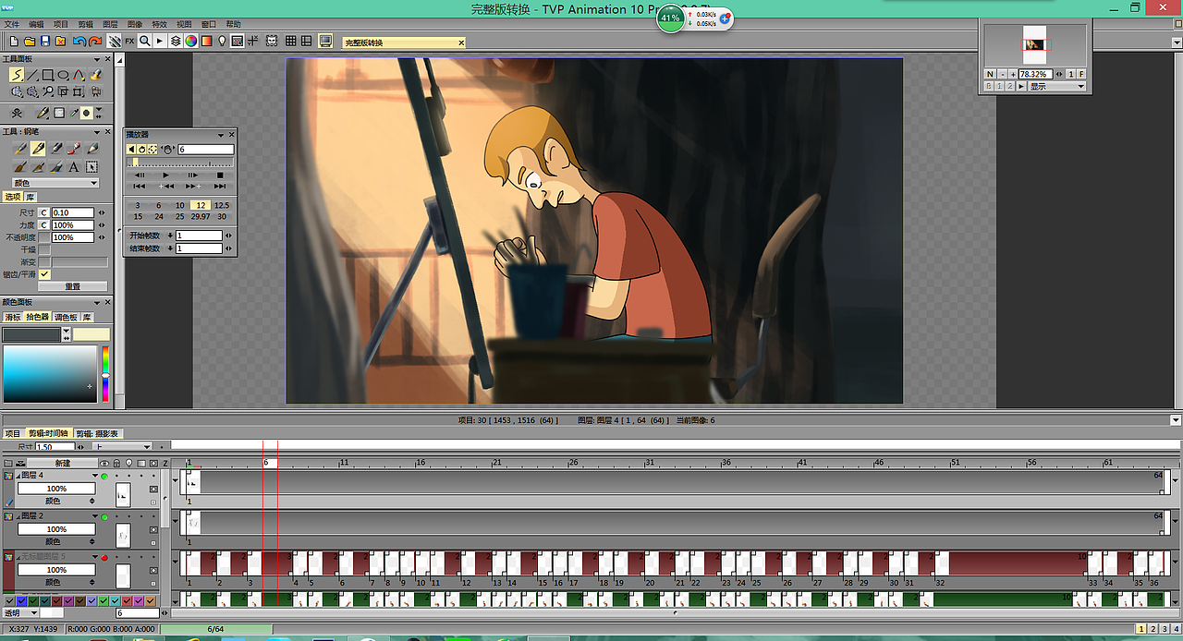
Task: Select the spline curve tool
Action: [79, 75]
